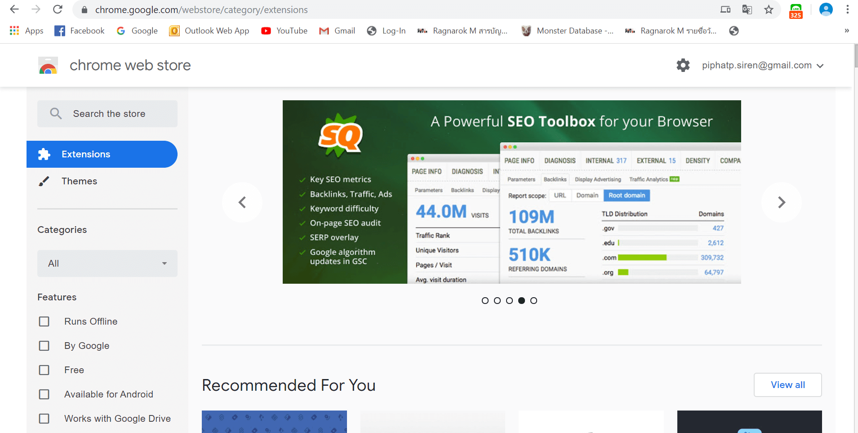The width and height of the screenshot is (858, 433).
Task: Open the Monster Database bookmark
Action: tap(568, 31)
